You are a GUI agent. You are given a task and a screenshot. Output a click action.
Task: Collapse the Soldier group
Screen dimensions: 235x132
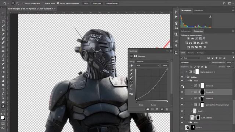click(186, 77)
